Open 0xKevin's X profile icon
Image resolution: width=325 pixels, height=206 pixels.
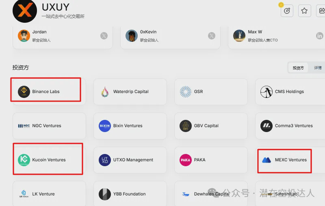click(x=211, y=36)
